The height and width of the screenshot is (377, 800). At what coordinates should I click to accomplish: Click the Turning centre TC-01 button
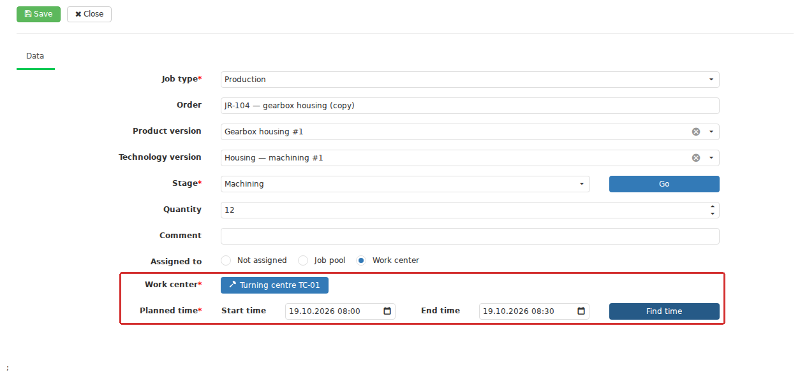pos(274,285)
